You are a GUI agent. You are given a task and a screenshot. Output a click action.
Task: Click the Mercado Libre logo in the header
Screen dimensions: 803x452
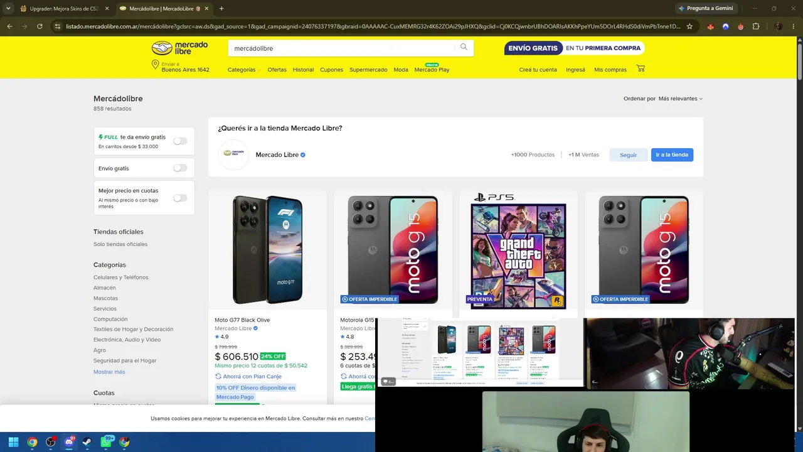(x=180, y=48)
